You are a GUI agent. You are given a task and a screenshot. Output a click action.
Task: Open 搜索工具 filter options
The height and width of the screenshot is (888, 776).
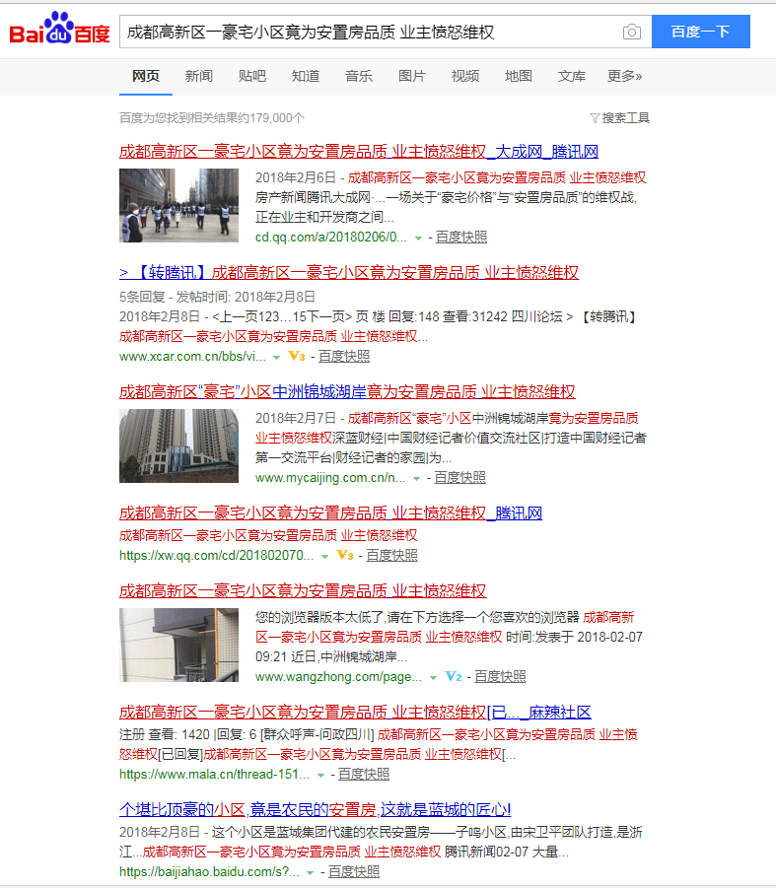(619, 118)
